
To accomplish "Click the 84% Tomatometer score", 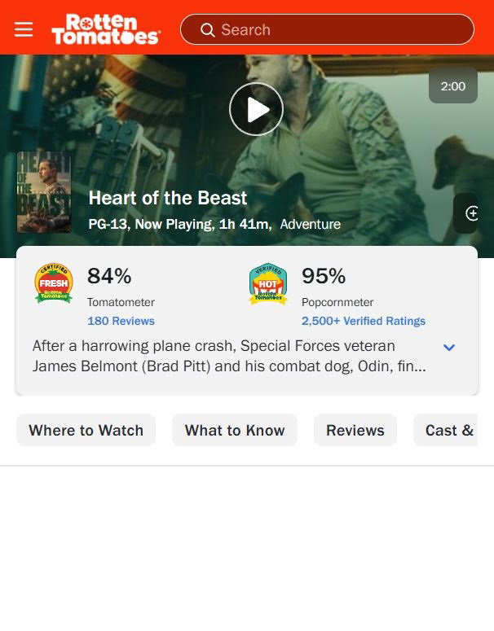I will point(109,276).
